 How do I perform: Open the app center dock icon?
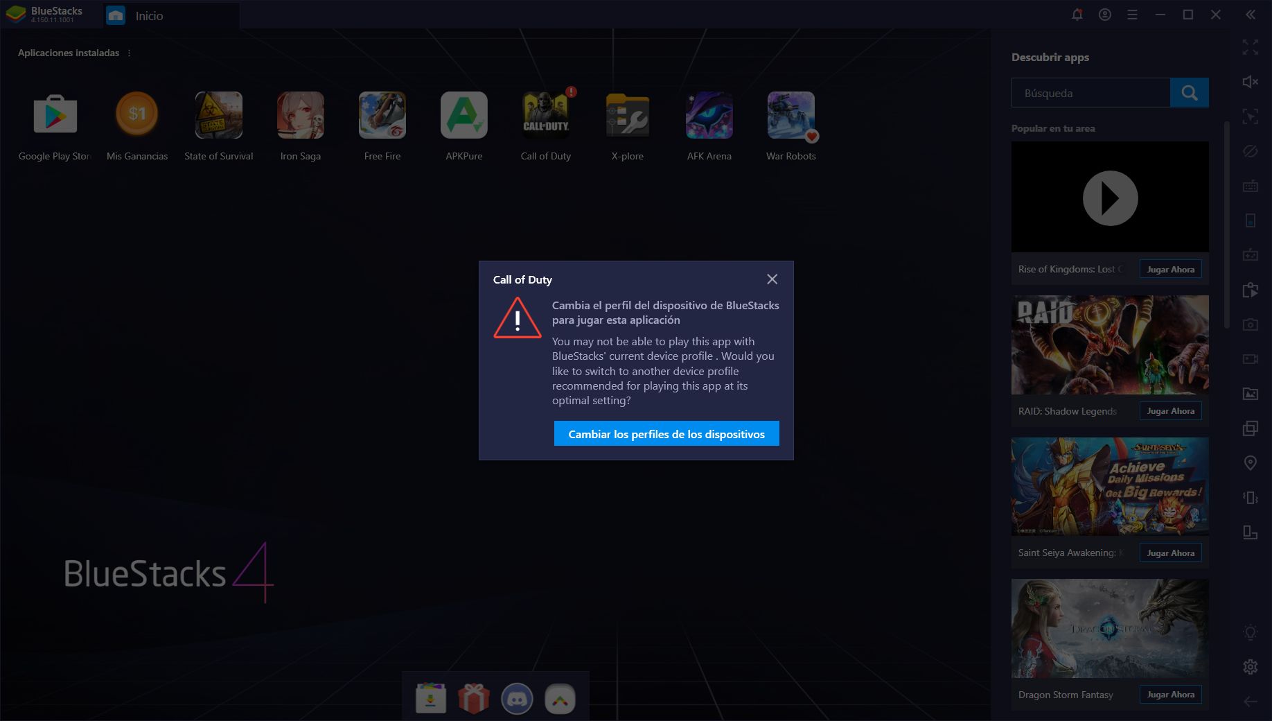[x=431, y=698]
